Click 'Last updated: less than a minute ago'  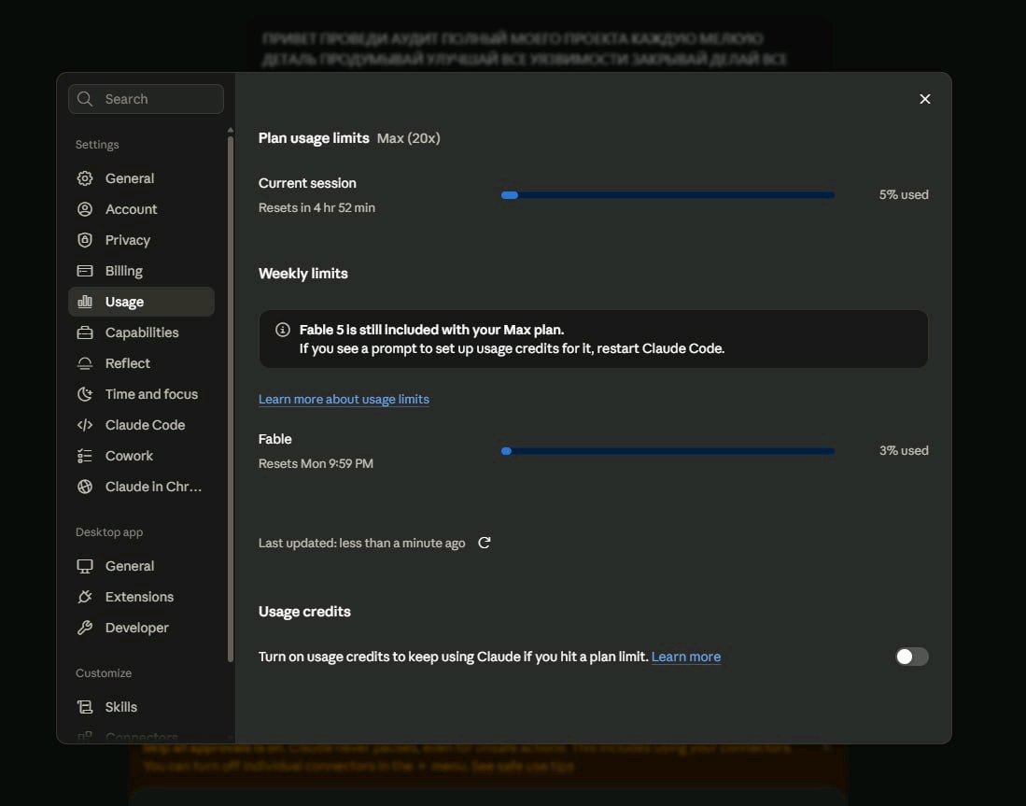362,543
